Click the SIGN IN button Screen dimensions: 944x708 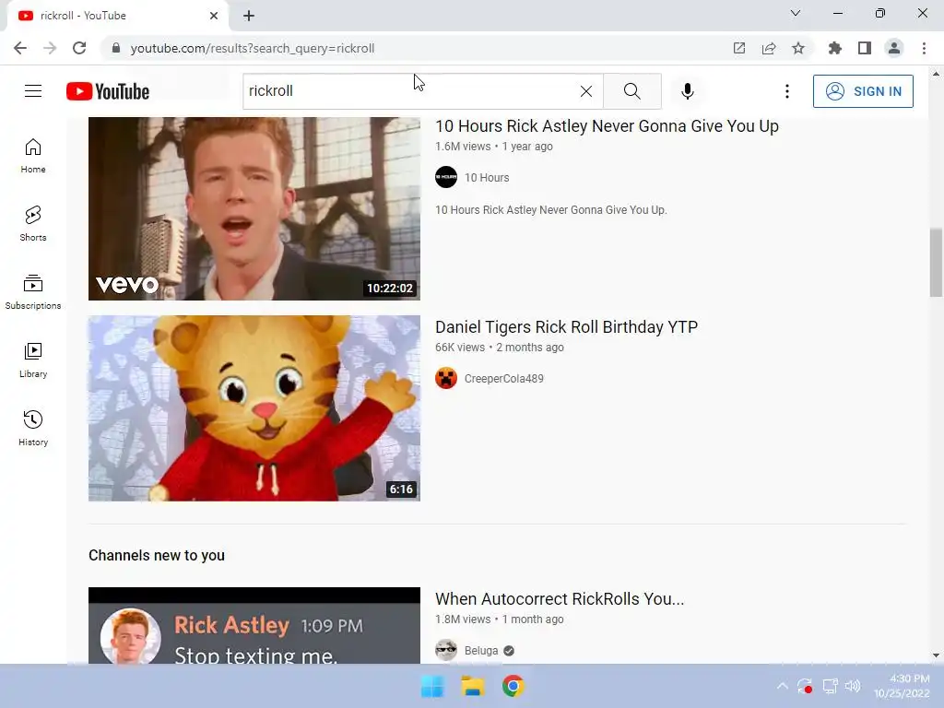click(863, 91)
